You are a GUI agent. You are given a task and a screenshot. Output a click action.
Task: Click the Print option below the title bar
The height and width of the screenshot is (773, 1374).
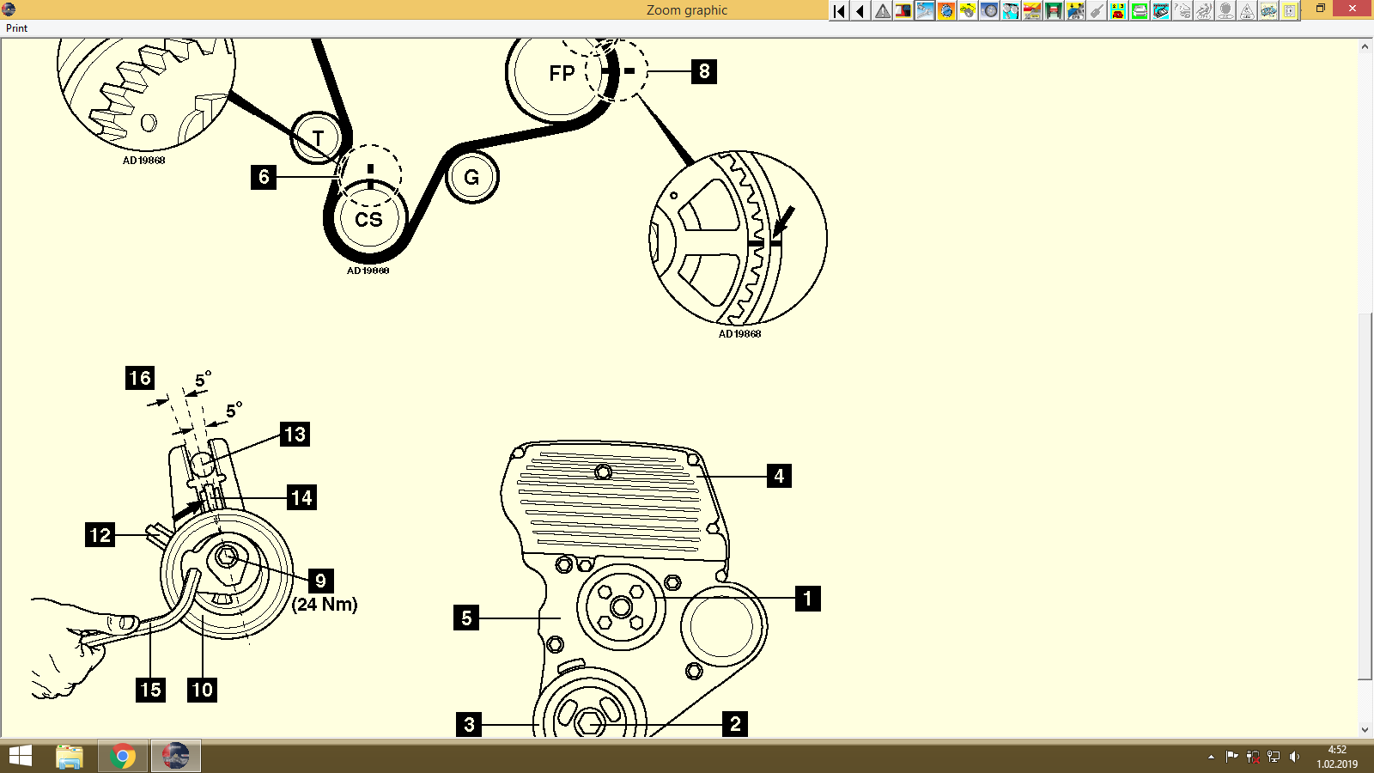[x=15, y=27]
